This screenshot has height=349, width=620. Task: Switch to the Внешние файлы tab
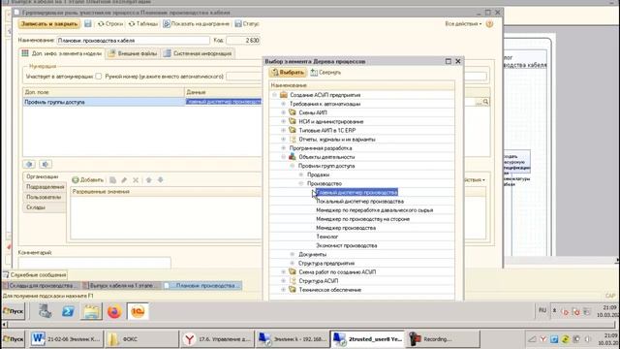(x=133, y=53)
